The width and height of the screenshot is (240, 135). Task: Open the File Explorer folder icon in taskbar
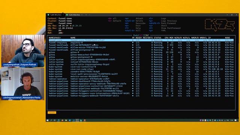pyautogui.click(x=66, y=120)
